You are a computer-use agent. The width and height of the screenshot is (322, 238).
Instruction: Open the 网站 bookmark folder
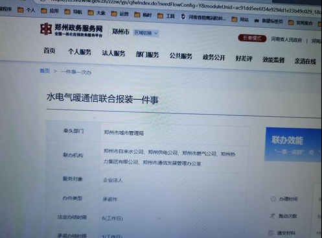tap(240, 19)
